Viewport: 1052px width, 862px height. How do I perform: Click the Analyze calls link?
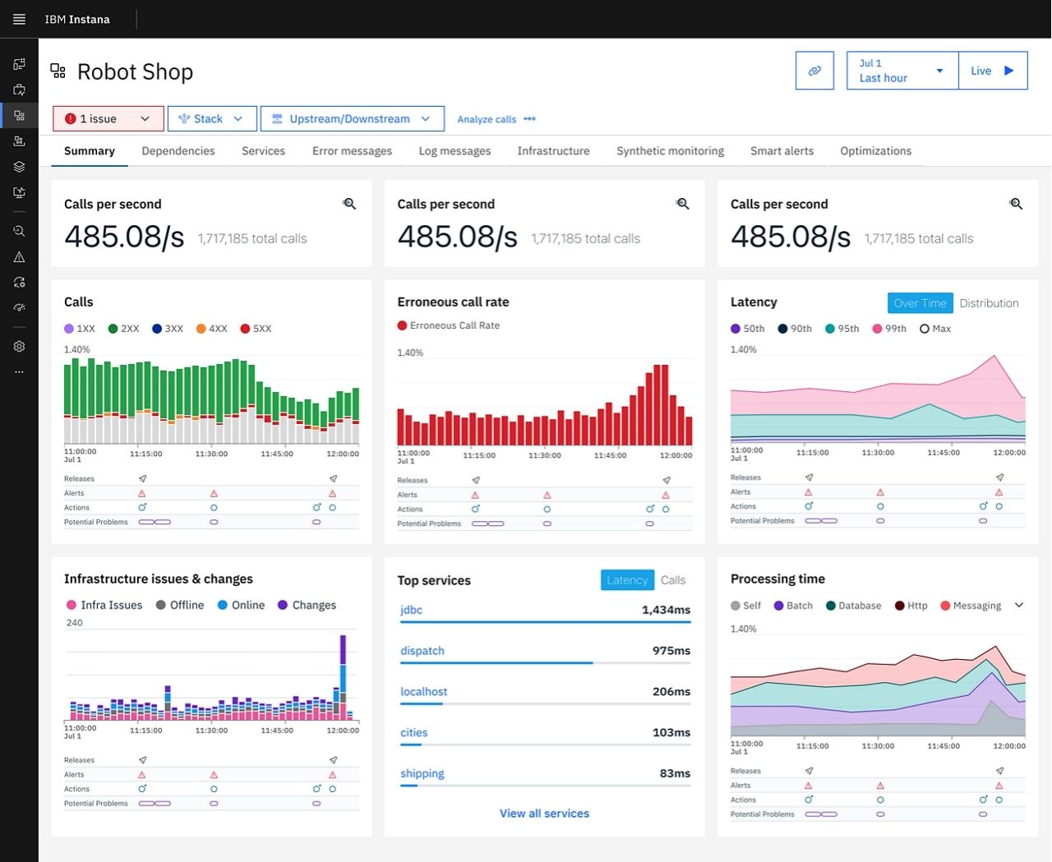pos(487,118)
